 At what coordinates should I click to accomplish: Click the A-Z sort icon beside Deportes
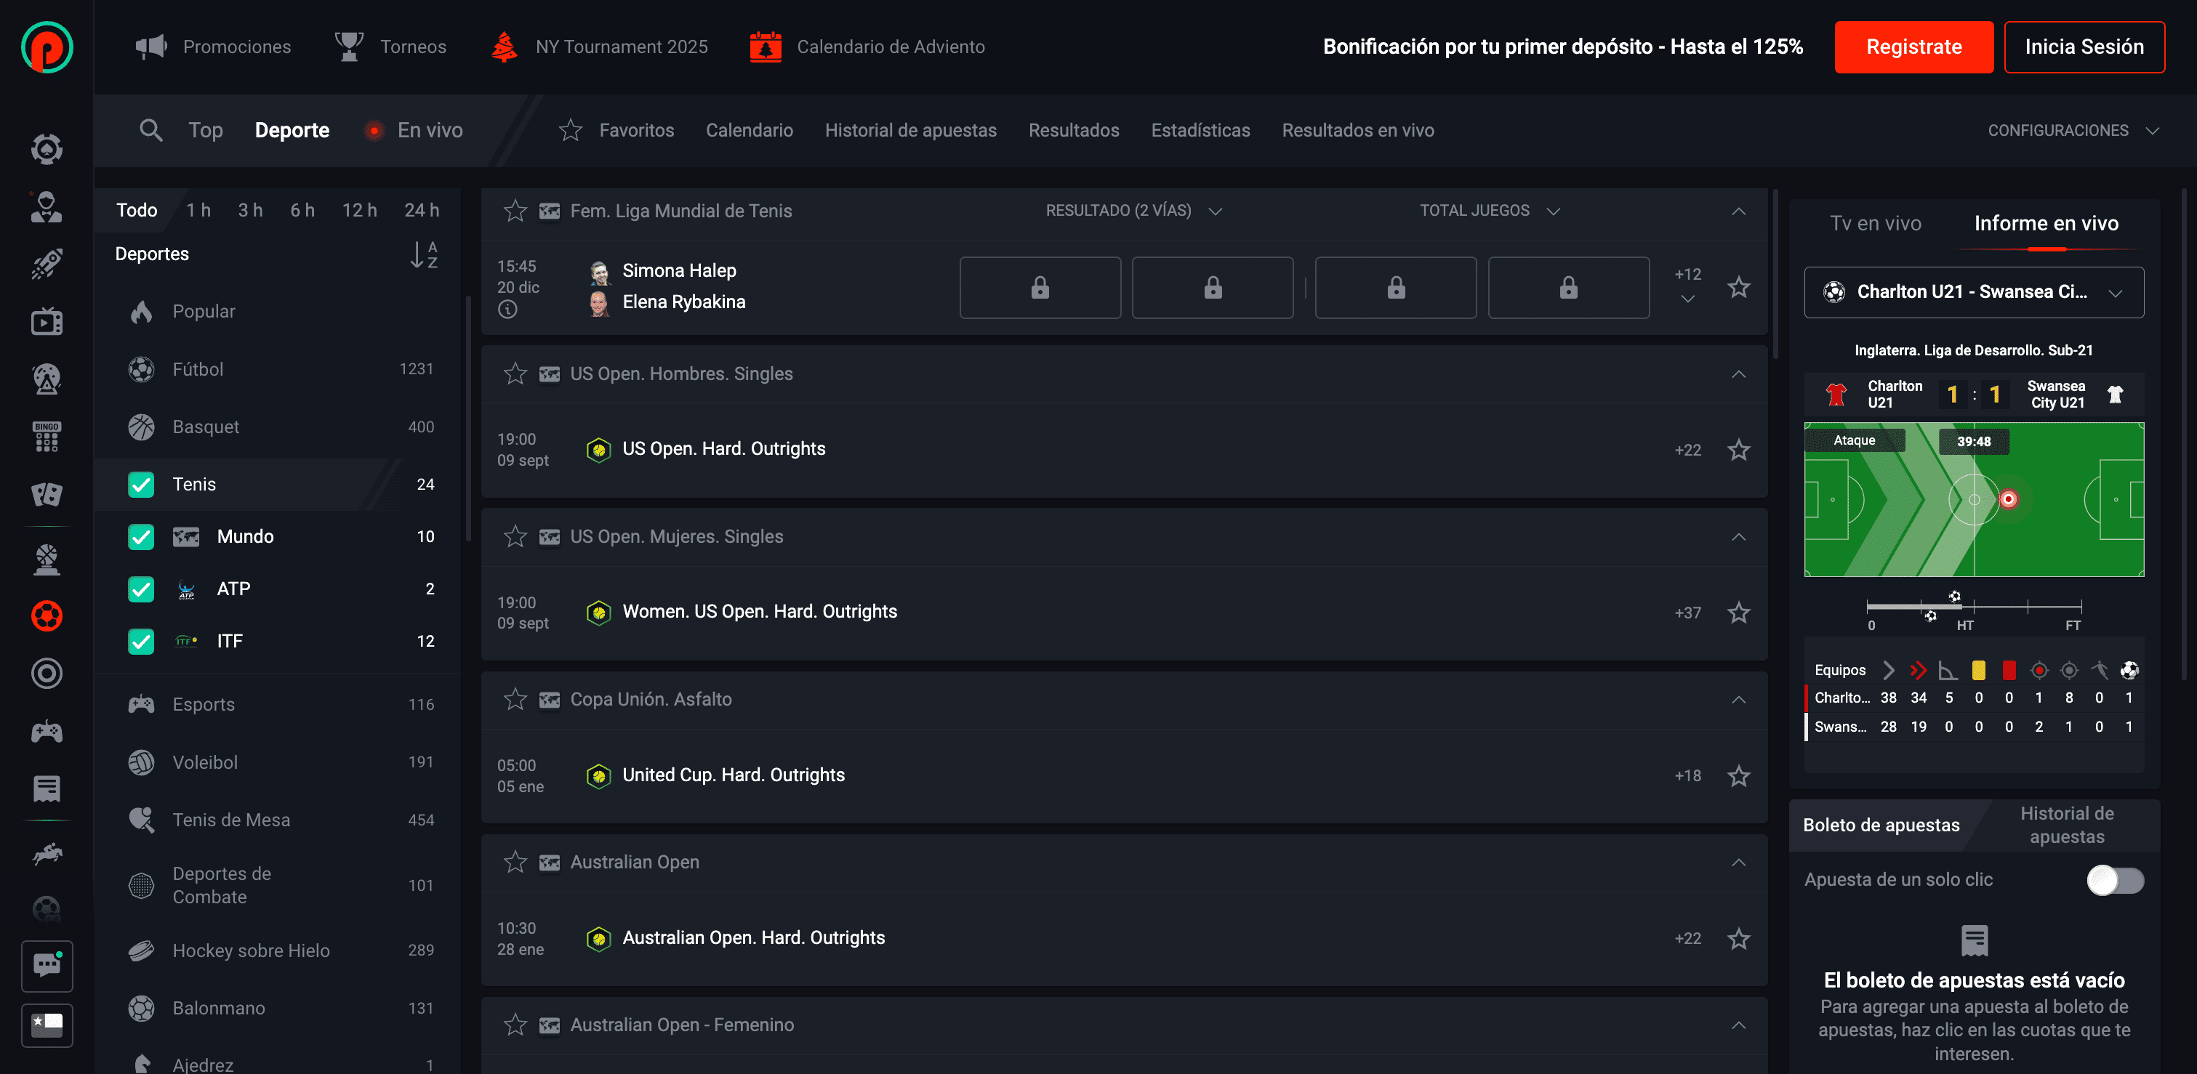[x=424, y=254]
